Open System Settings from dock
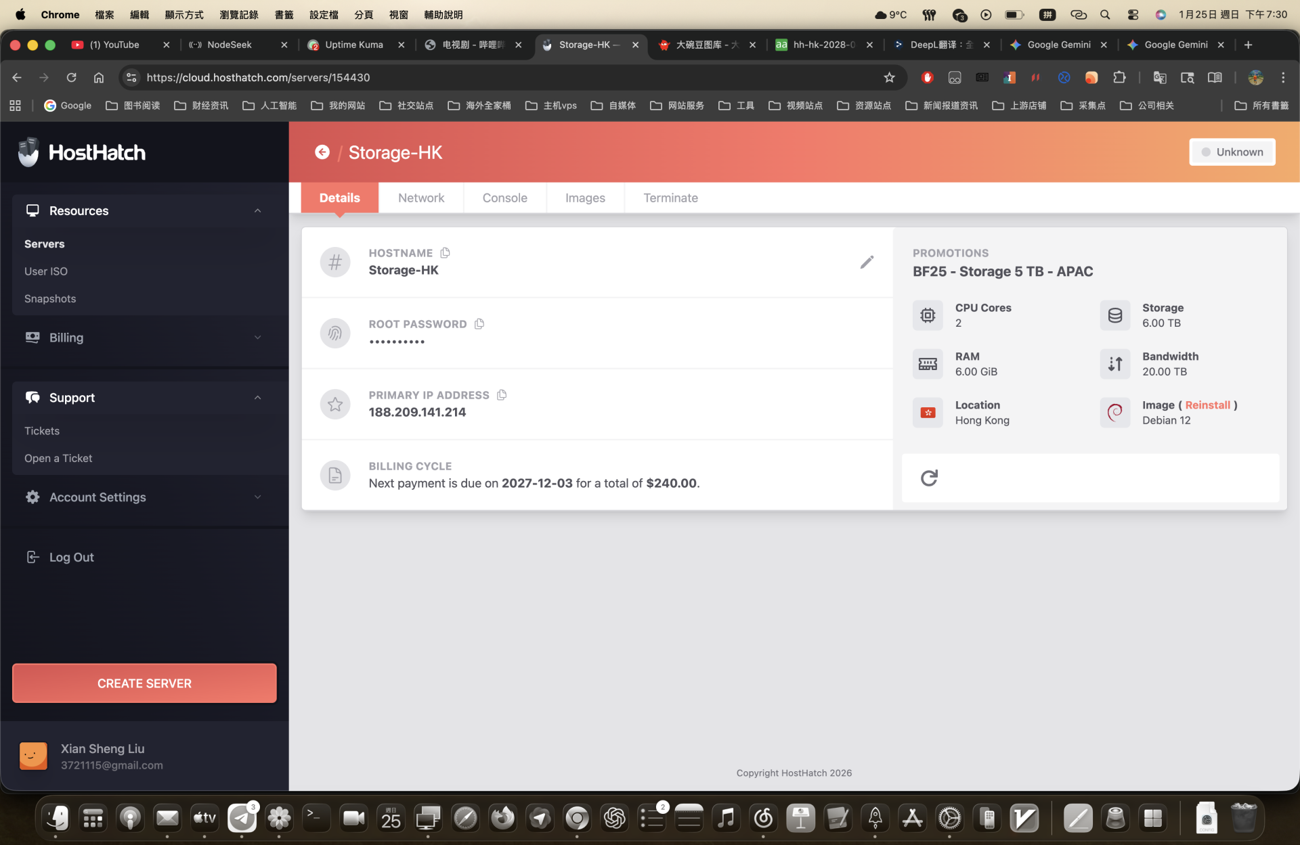The height and width of the screenshot is (845, 1300). [949, 818]
